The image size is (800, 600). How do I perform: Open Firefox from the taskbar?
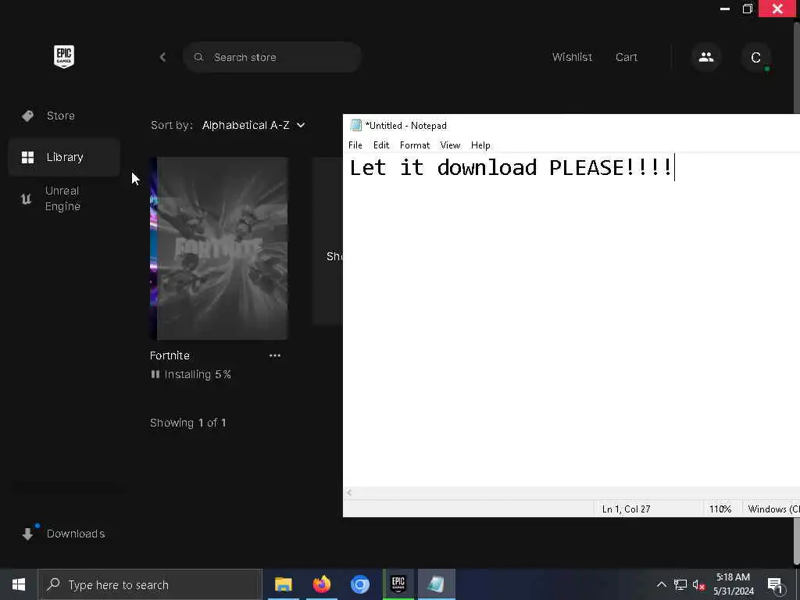(321, 584)
